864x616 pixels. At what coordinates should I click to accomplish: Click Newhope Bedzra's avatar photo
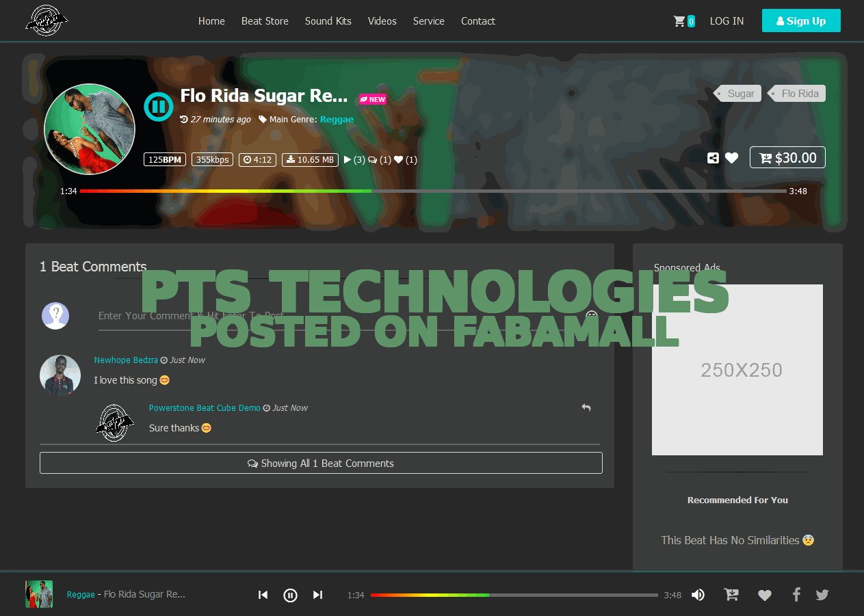pyautogui.click(x=60, y=375)
